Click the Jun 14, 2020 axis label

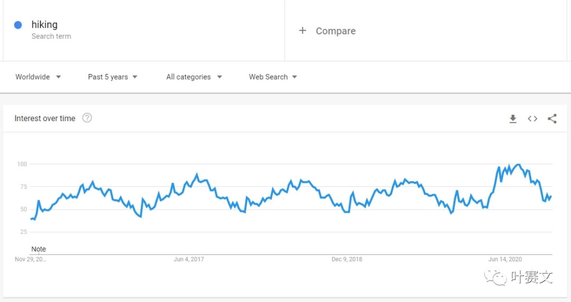(505, 259)
